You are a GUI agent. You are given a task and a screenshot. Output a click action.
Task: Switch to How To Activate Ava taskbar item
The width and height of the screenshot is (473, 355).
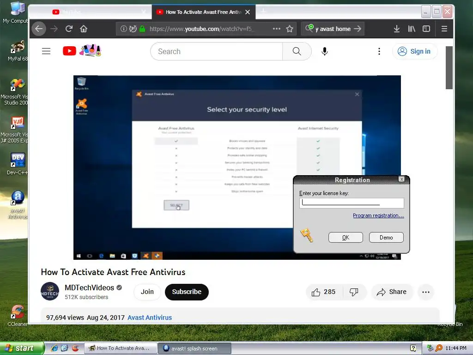click(x=121, y=348)
